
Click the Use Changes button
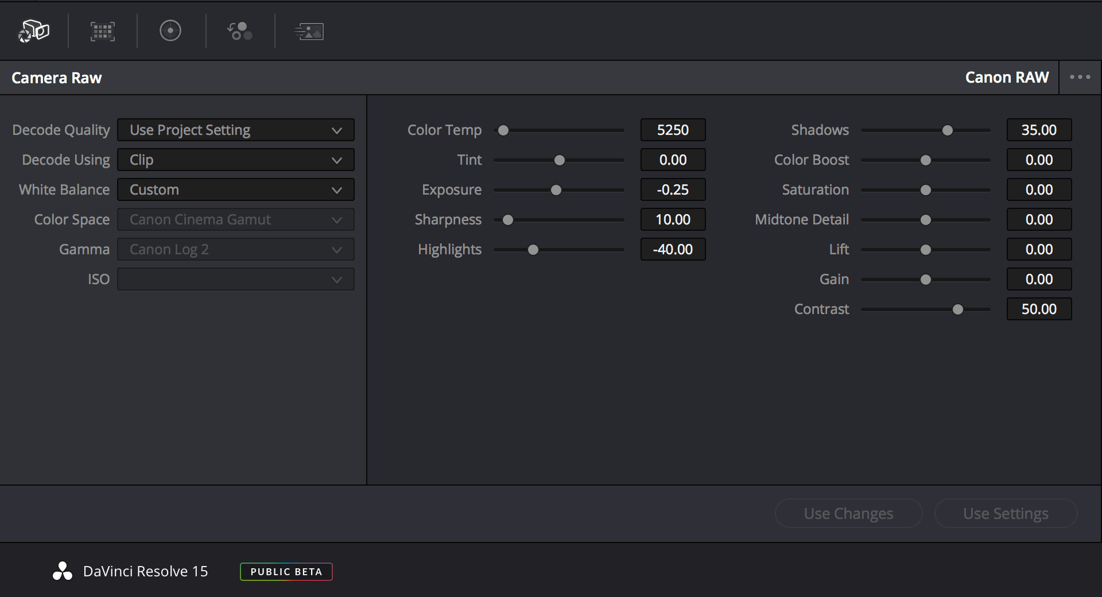848,513
